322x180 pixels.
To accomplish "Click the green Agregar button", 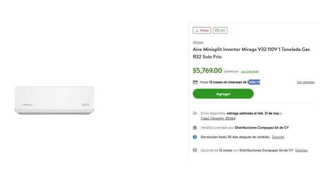I will pos(223,94).
